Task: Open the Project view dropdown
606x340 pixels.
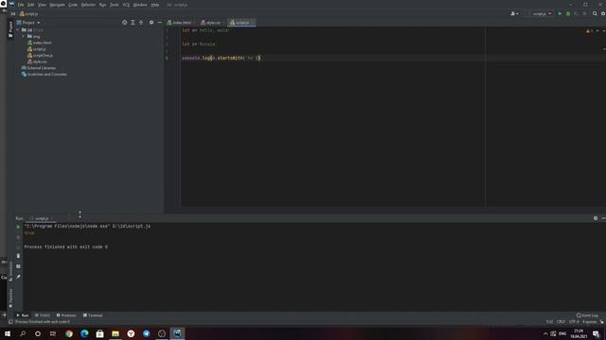Action: (28, 23)
